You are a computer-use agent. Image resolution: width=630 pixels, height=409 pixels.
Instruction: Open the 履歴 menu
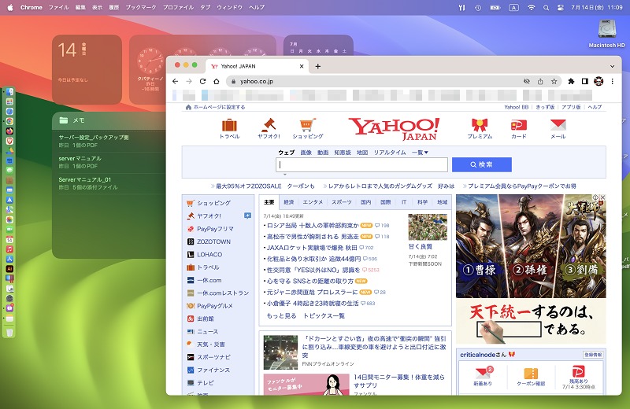(113, 7)
